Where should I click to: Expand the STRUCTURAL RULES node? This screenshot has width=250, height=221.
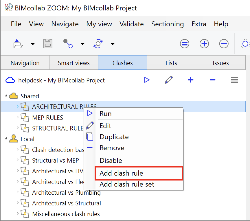click(x=18, y=128)
